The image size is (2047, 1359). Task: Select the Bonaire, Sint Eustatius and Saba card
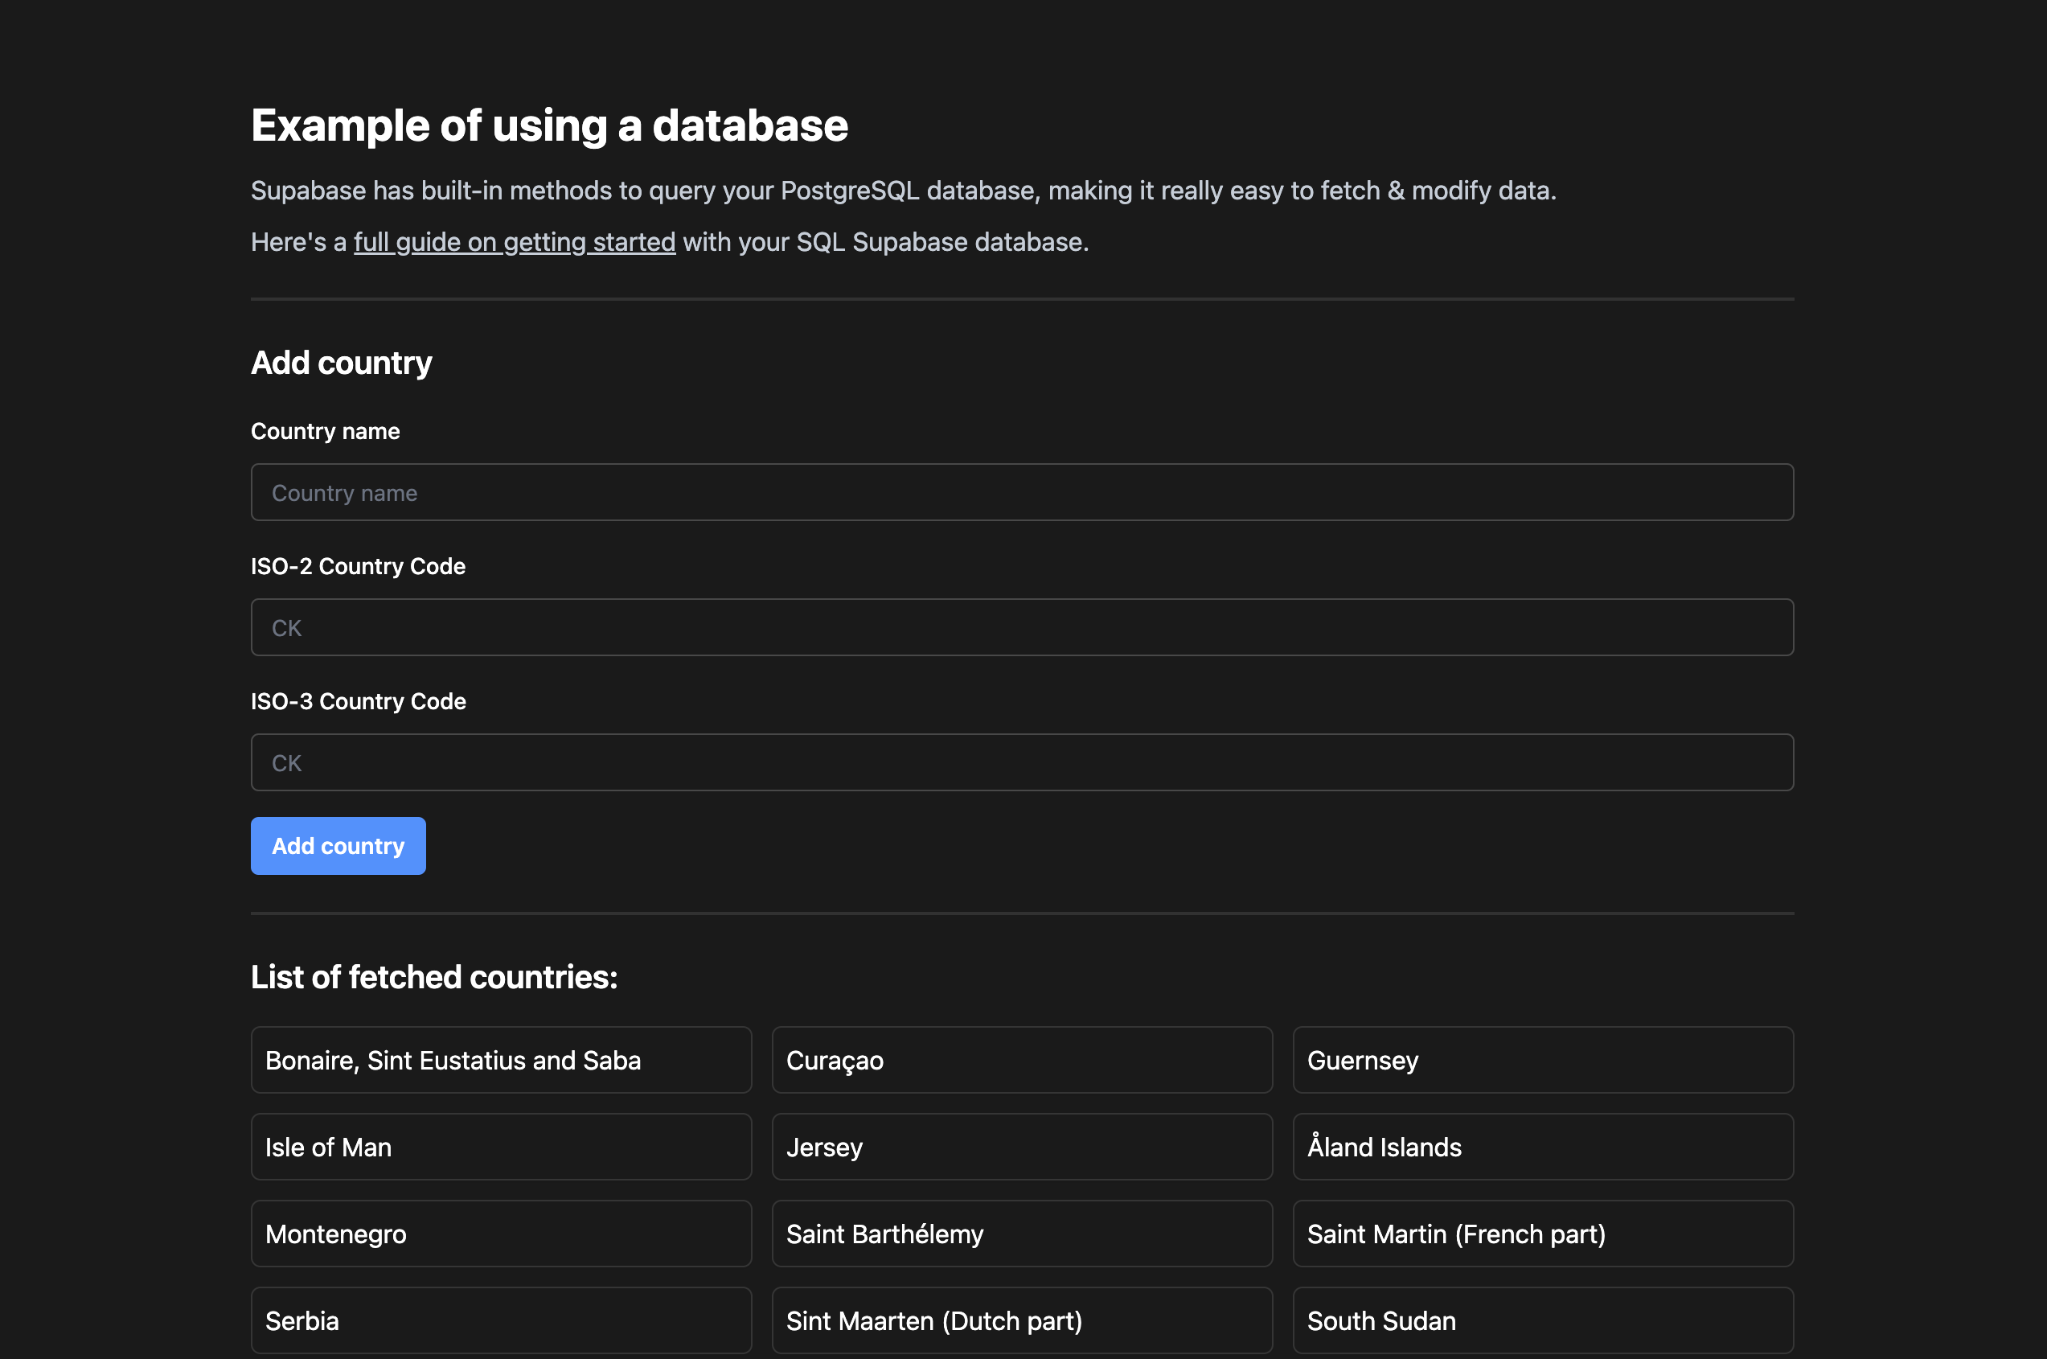(501, 1060)
